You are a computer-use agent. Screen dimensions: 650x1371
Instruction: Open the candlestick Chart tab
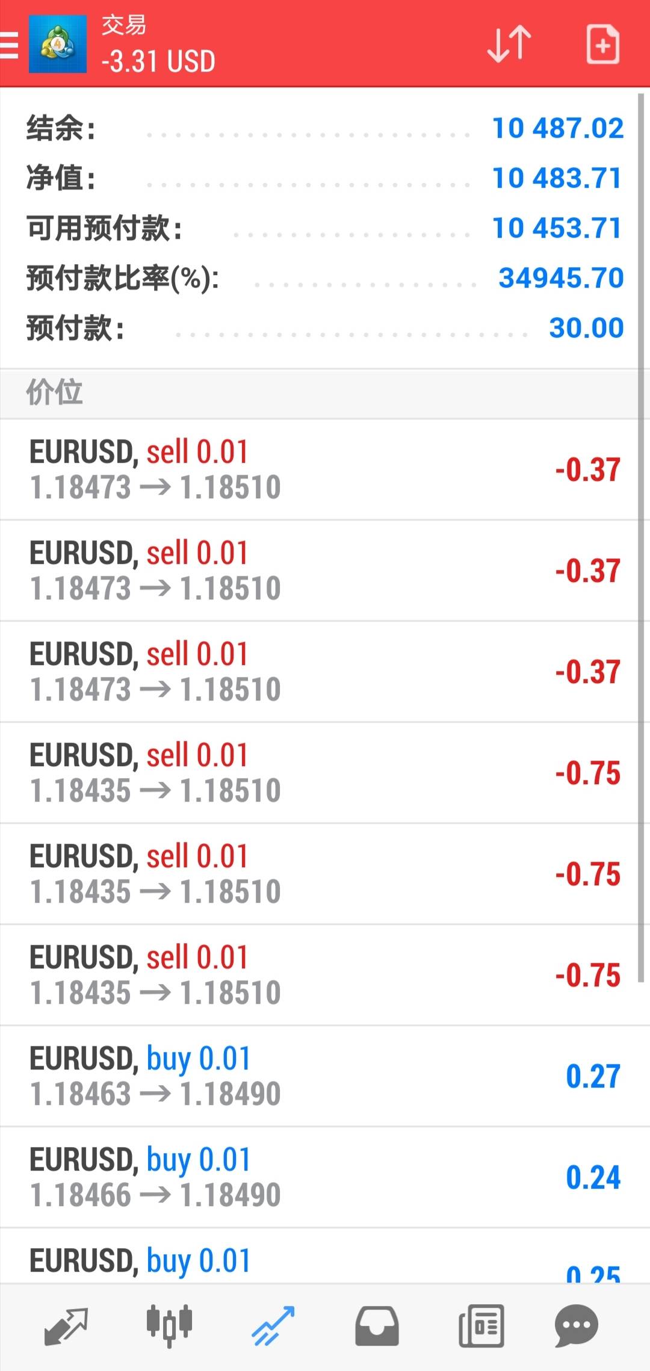click(169, 1327)
